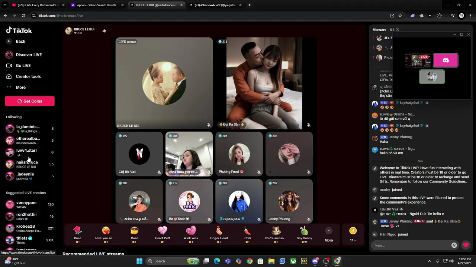
Task: Open the emoji picker in chat
Action: coord(454,245)
